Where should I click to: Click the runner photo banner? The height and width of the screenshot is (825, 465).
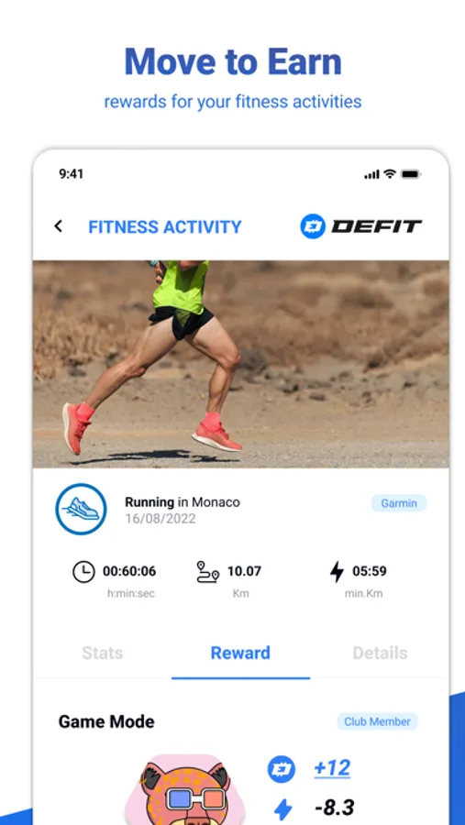(x=240, y=364)
